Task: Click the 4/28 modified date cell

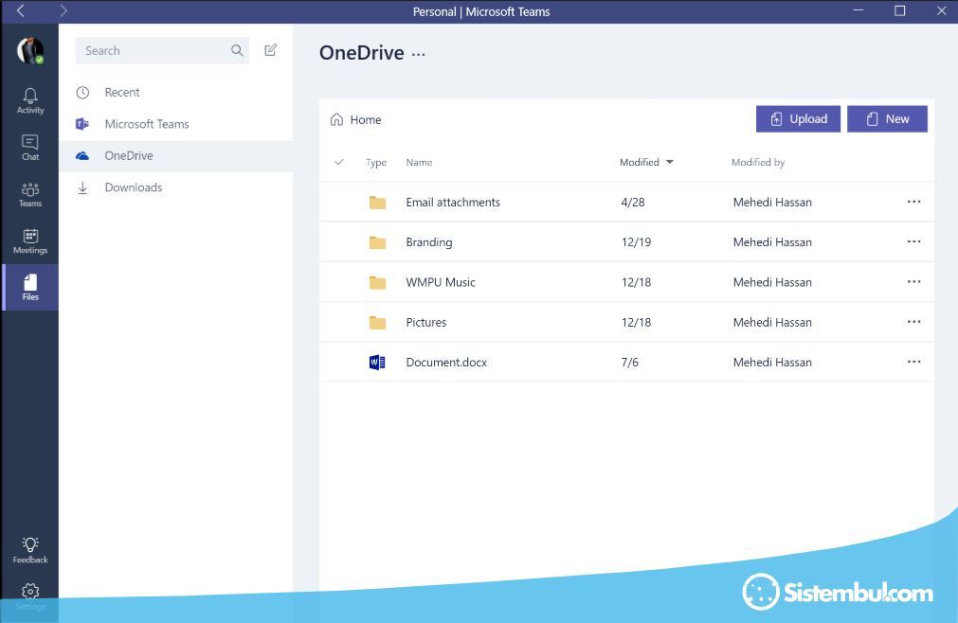Action: click(632, 202)
